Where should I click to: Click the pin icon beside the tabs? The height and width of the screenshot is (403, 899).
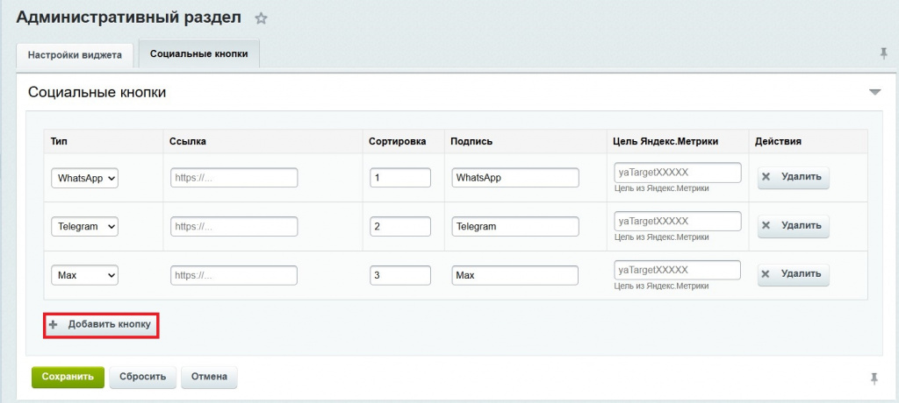883,53
